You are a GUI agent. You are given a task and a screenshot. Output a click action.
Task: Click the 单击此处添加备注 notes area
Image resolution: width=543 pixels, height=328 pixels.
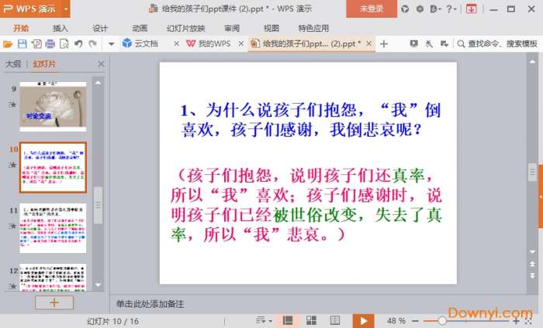pyautogui.click(x=150, y=304)
